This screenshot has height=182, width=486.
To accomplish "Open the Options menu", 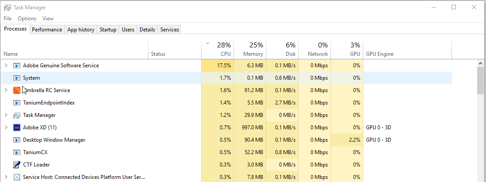I will click(x=27, y=19).
